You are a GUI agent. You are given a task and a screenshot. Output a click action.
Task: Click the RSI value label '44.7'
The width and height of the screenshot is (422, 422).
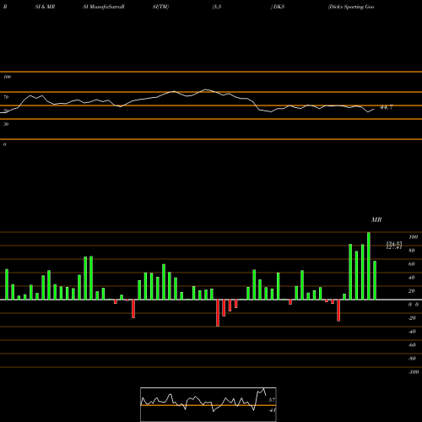point(387,107)
